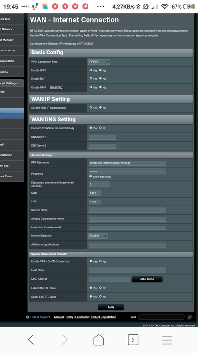Click the Help & Support question icon
Image resolution: width=198 pixels, height=353 pixels.
[27, 317]
